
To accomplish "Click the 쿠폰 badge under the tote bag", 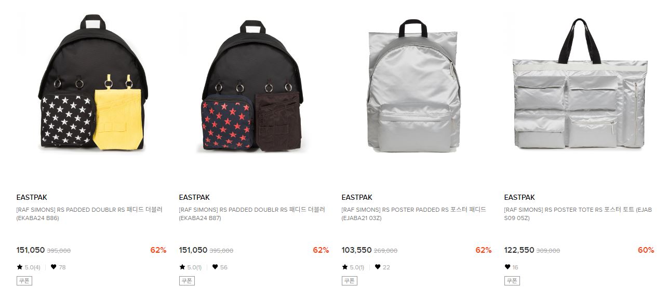I will (x=512, y=281).
